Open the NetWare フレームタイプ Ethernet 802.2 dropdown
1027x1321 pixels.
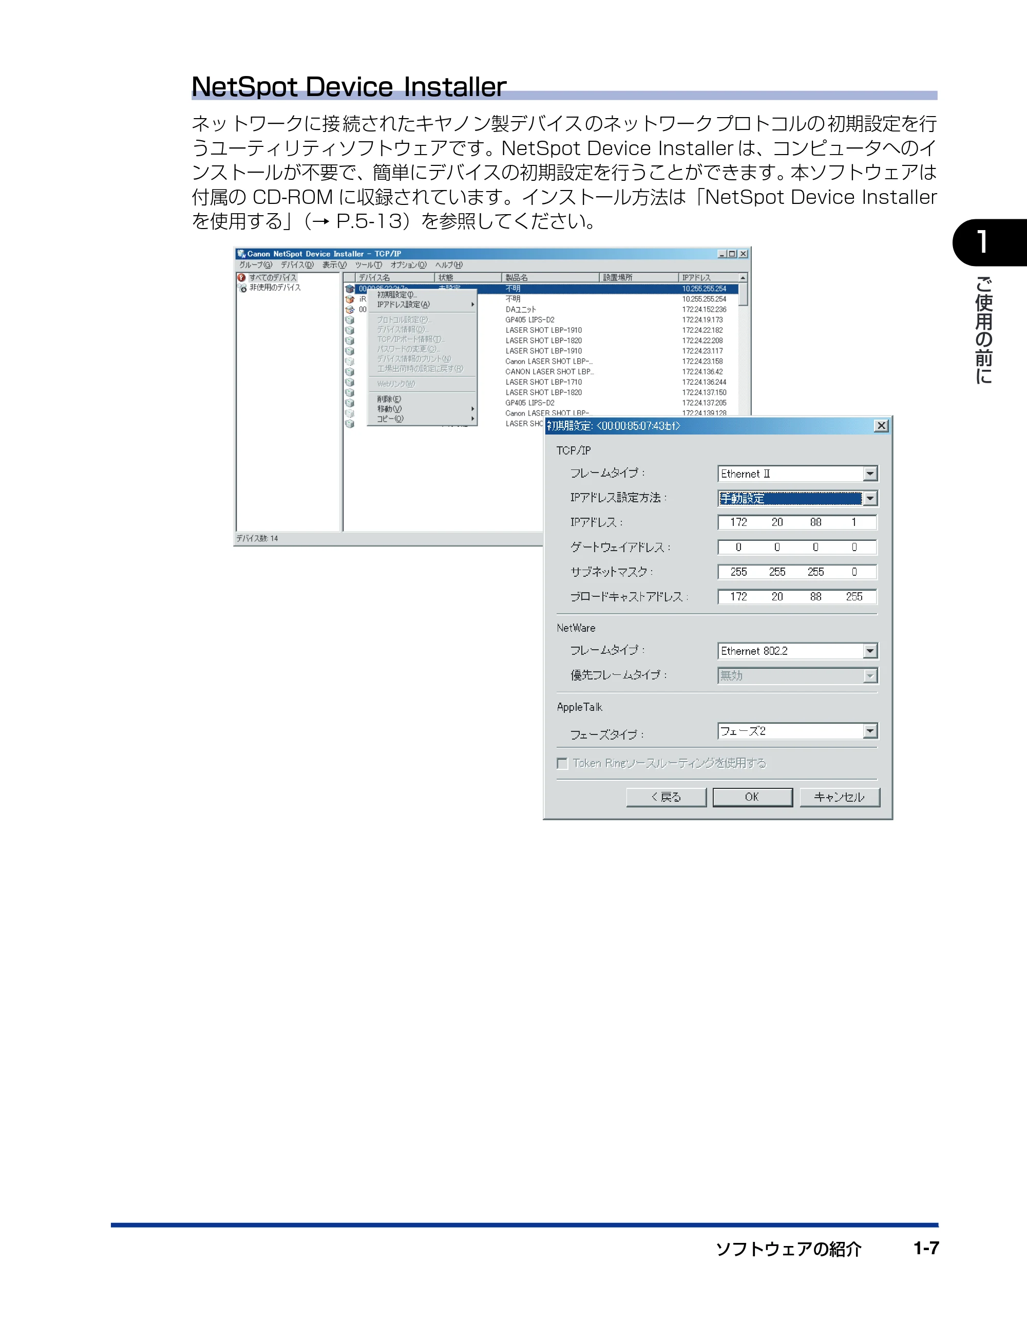pos(870,651)
